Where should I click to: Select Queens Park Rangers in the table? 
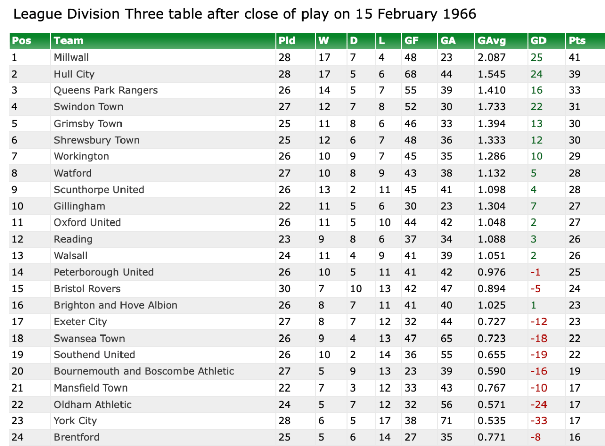106,90
